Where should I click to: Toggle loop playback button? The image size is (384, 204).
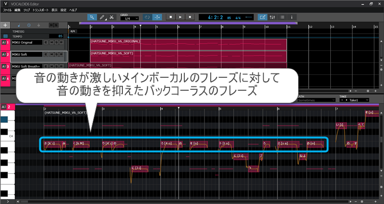(147, 17)
